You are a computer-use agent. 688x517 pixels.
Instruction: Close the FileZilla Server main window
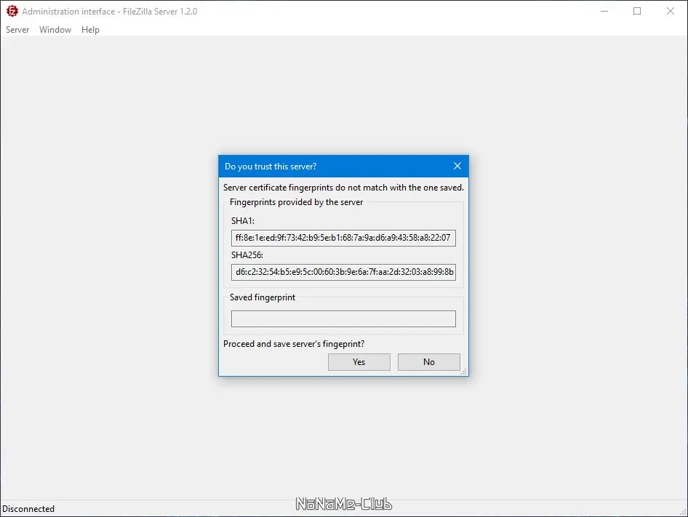pyautogui.click(x=671, y=11)
